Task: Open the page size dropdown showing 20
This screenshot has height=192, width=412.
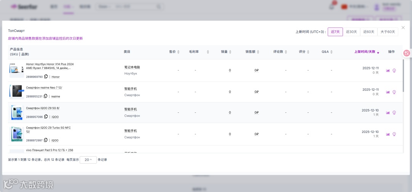Action: (x=88, y=160)
